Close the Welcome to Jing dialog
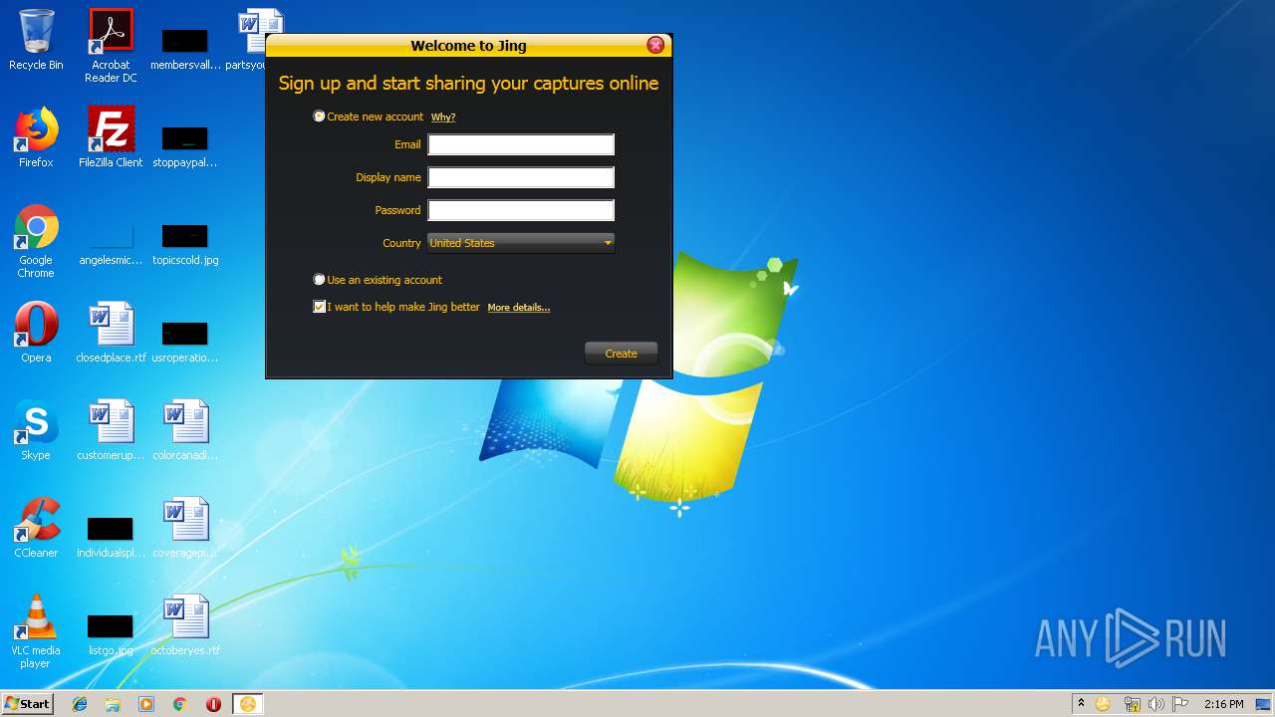The width and height of the screenshot is (1275, 717). point(655,45)
